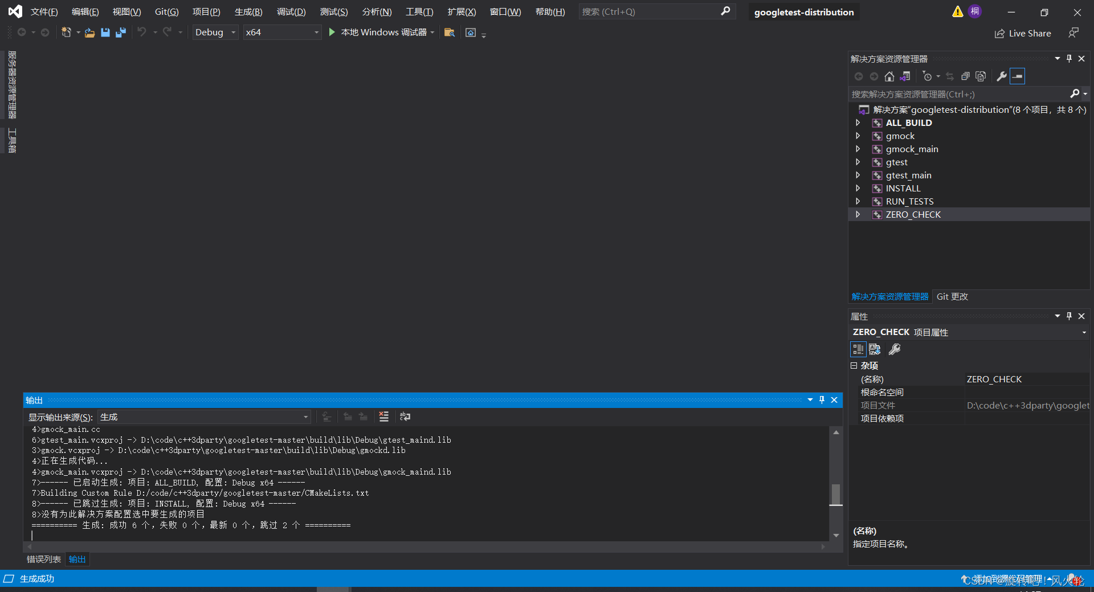The image size is (1094, 592).
Task: Collapse all items in Solution Explorer
Action: 965,76
